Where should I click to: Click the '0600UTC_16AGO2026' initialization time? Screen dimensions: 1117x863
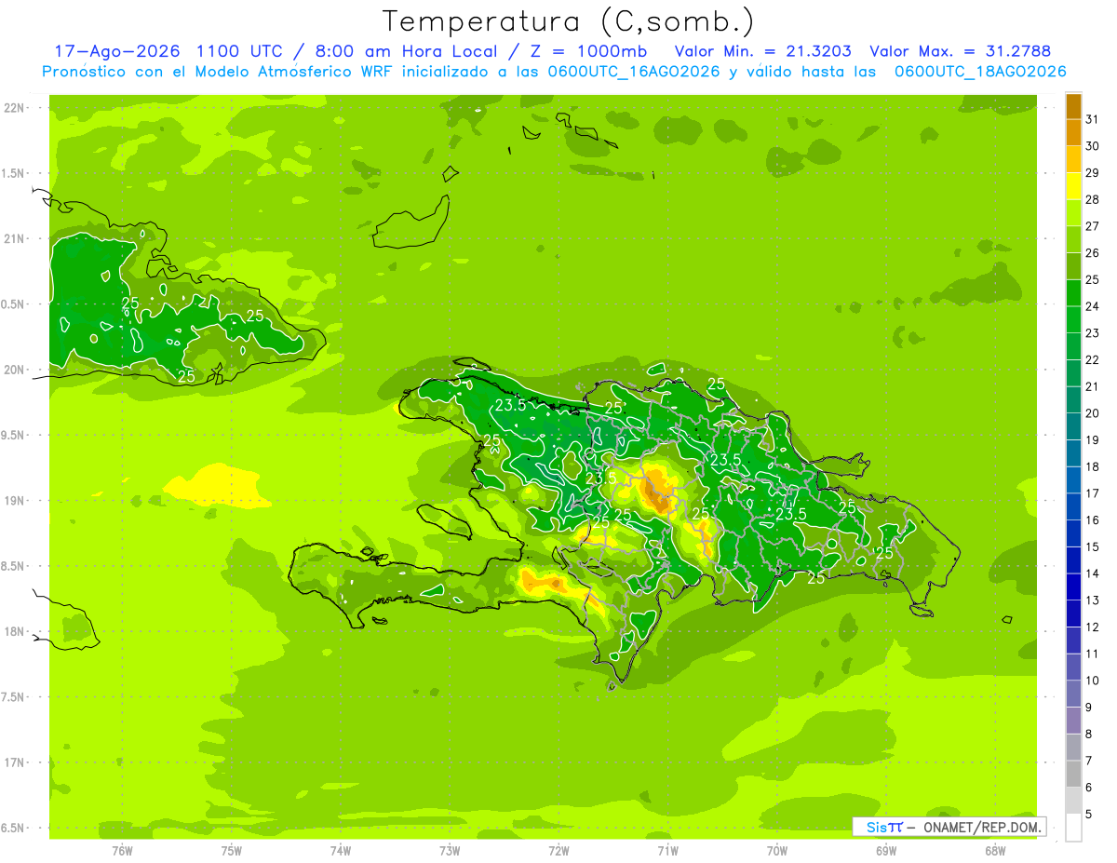click(x=633, y=72)
